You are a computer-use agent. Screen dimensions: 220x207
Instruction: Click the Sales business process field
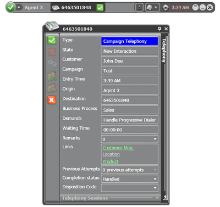[129, 110]
